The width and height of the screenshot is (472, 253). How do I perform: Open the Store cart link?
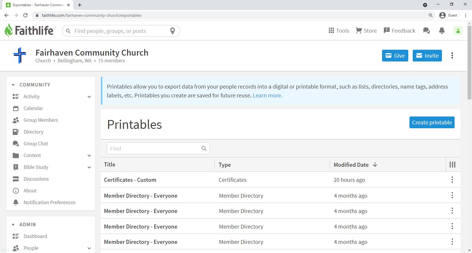[366, 31]
